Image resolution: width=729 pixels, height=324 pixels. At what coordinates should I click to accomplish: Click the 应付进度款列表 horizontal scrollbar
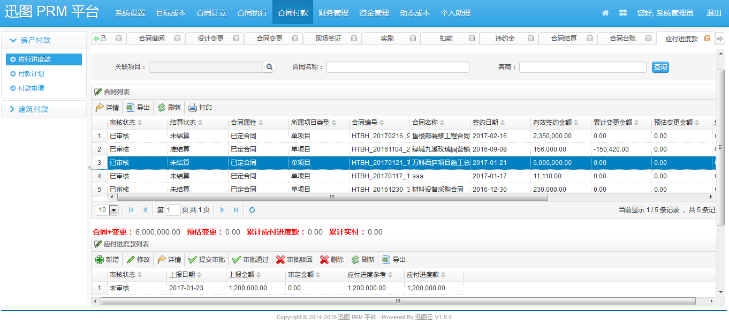[x=398, y=301]
